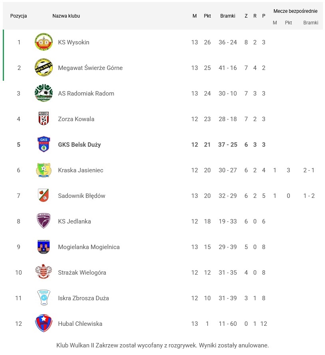Click the Nazwa klubu column header
This screenshot has width=325, height=355.
tap(66, 16)
